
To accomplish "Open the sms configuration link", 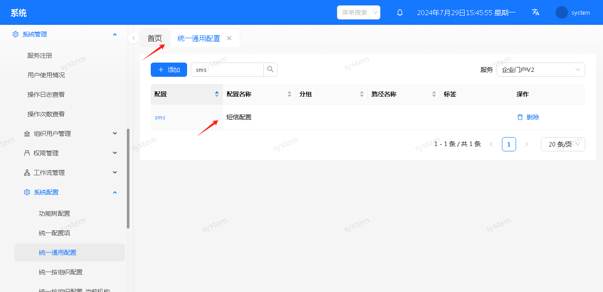I will coord(160,118).
